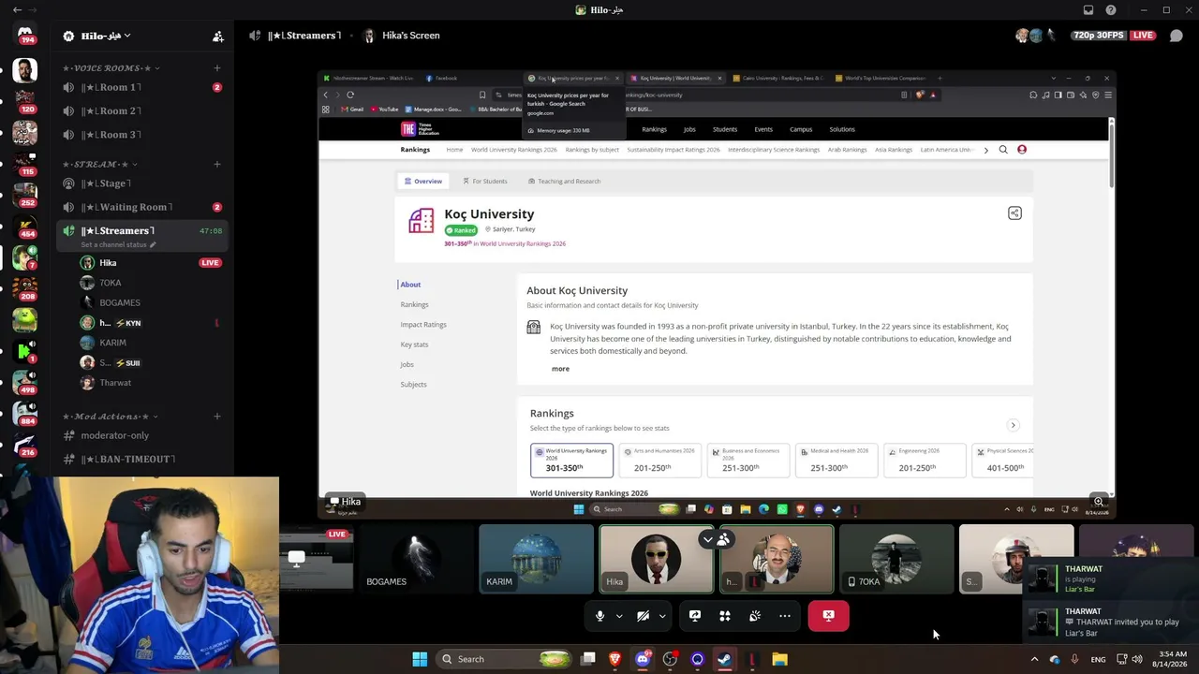Open the BAN-TIMEOUT text channel
This screenshot has width=1199, height=674.
coord(142,459)
